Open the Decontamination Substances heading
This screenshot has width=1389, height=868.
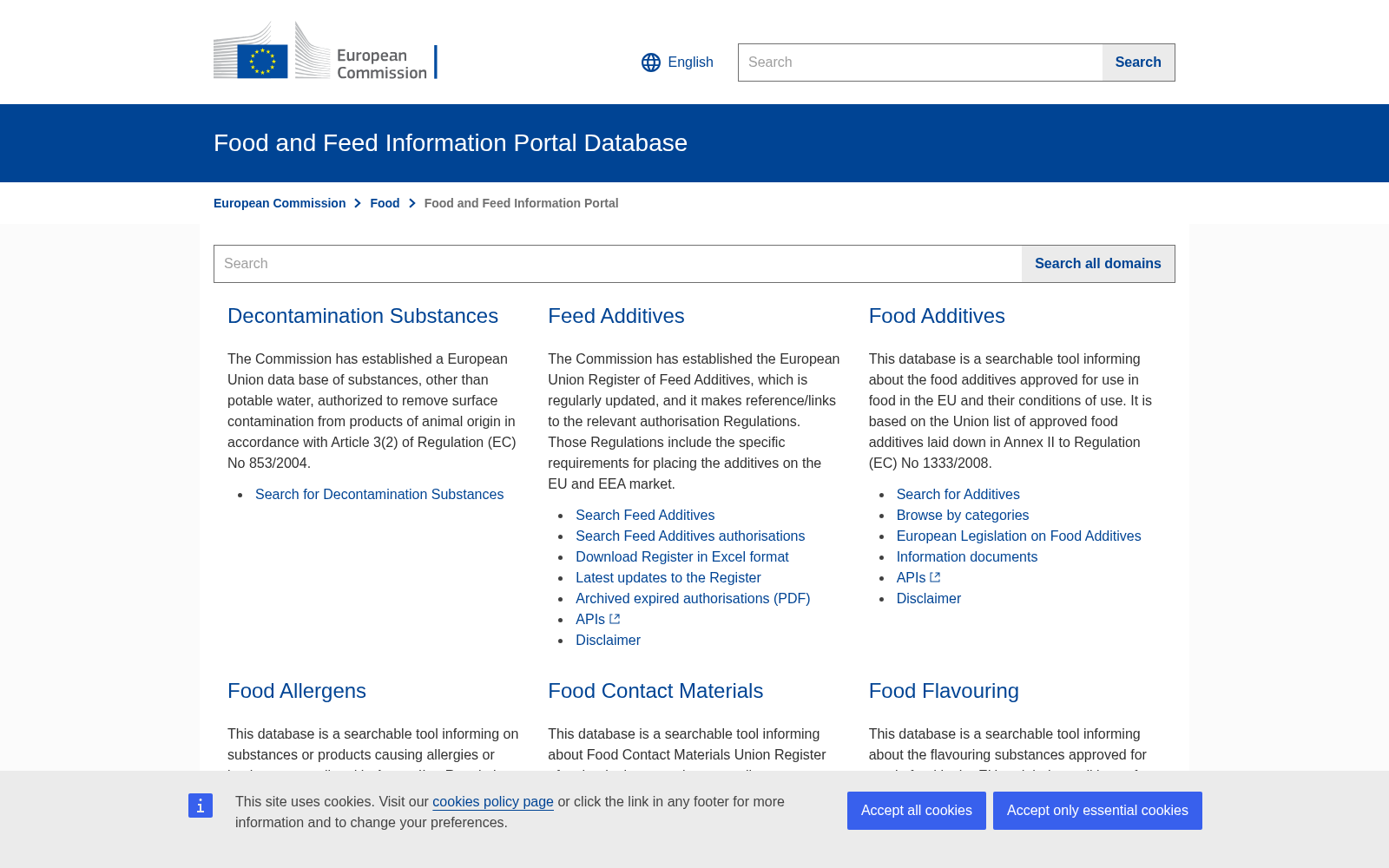coord(363,316)
